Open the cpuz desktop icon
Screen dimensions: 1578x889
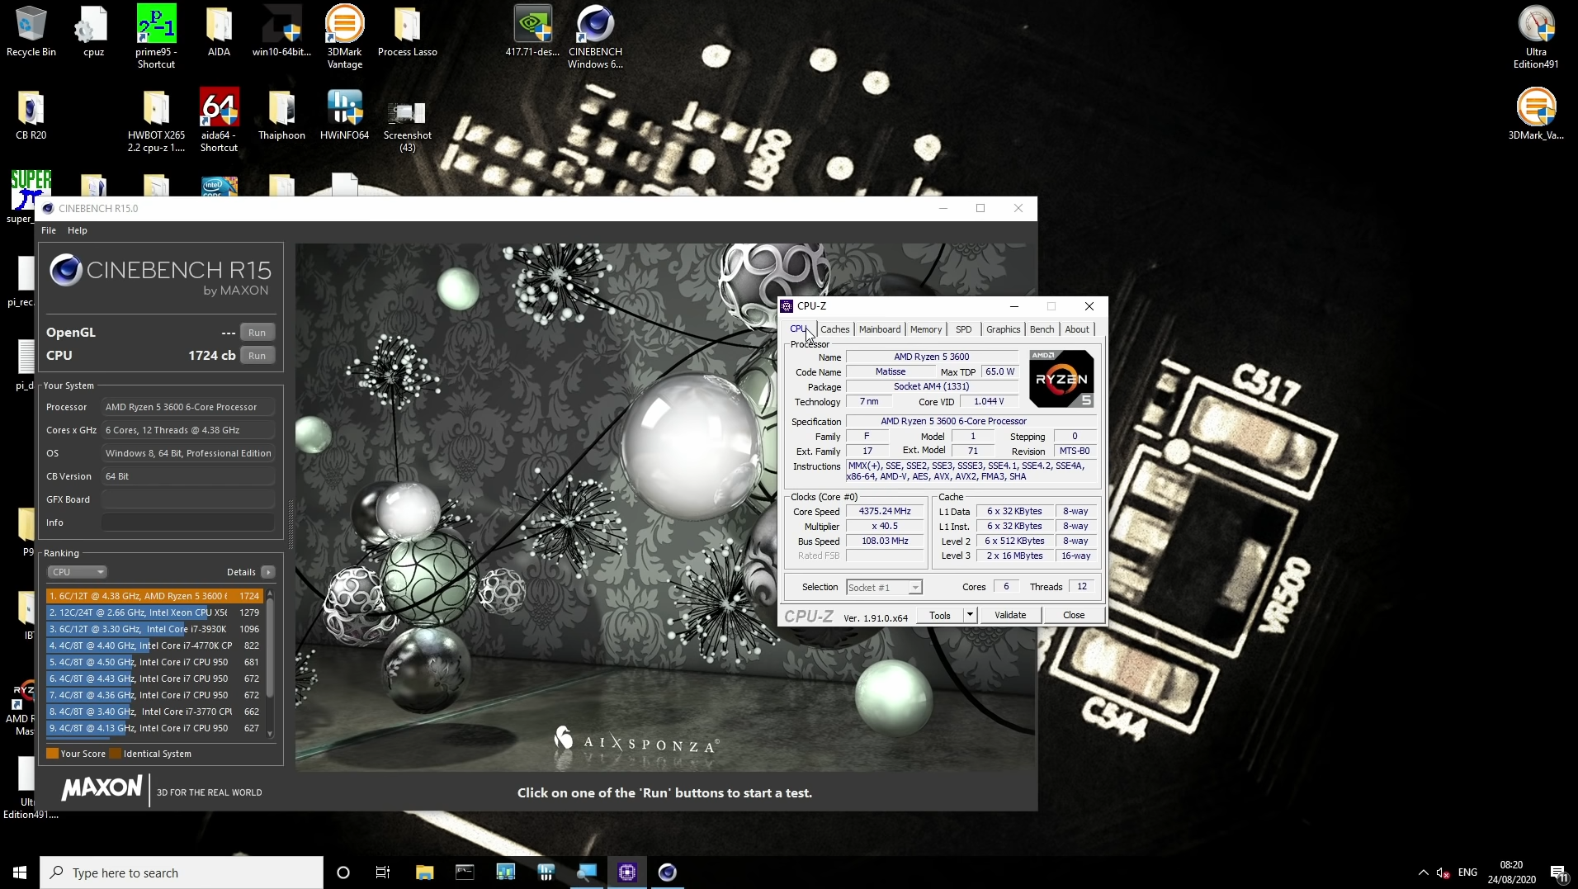[93, 31]
